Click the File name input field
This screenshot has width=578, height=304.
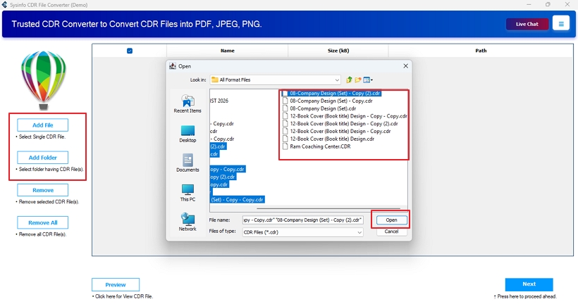click(x=302, y=220)
